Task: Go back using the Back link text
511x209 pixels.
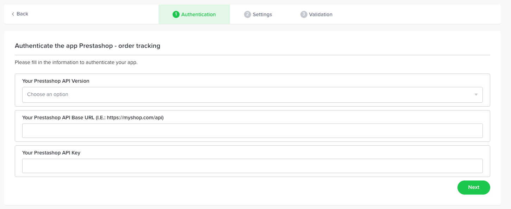Action: (22, 14)
